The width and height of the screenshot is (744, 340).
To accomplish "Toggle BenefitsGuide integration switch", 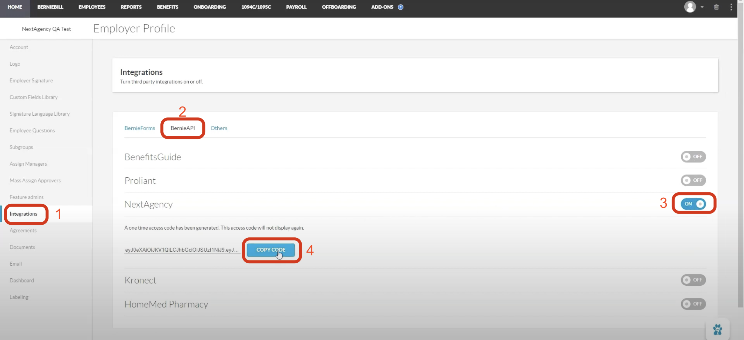I will click(693, 157).
